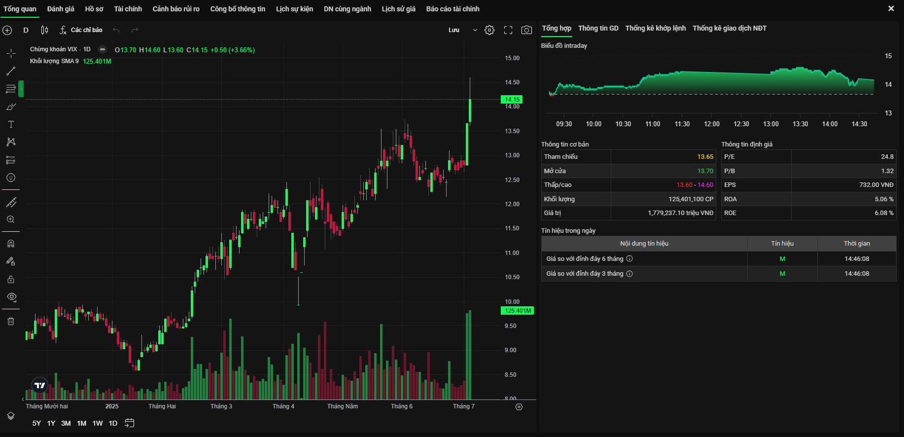The width and height of the screenshot is (904, 437).
Task: Expand the drawing toolbar side handle
Action: click(21, 89)
